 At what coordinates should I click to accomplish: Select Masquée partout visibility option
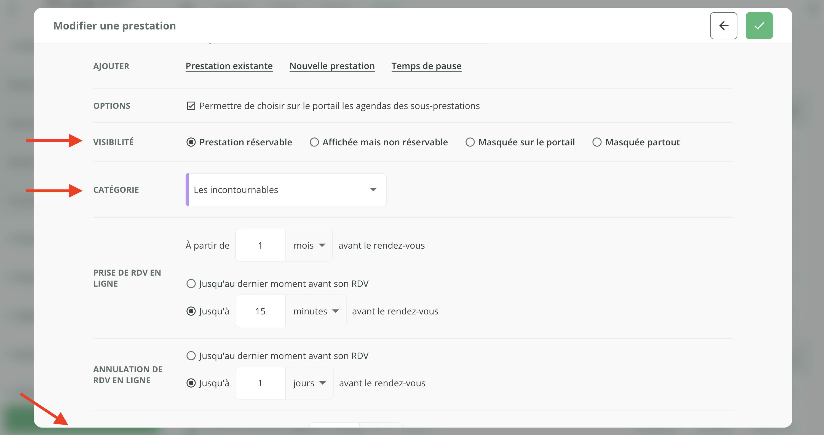[x=596, y=142]
